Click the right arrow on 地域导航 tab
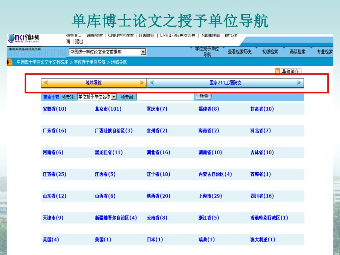 (142, 83)
